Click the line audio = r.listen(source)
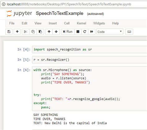 pyautogui.click(x=64, y=78)
